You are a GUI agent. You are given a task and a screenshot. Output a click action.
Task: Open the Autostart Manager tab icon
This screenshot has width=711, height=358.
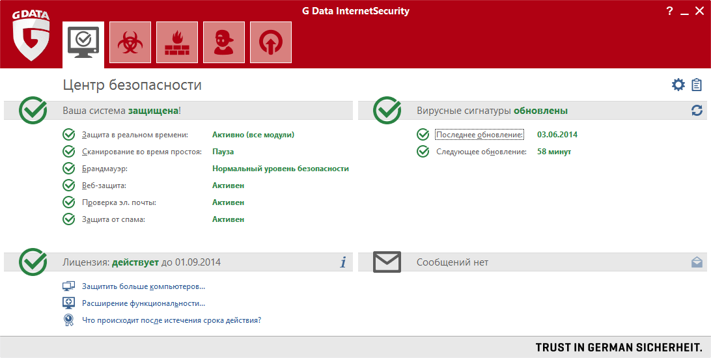point(271,42)
